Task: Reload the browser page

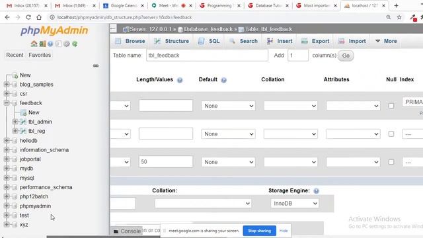Action: coord(28,17)
